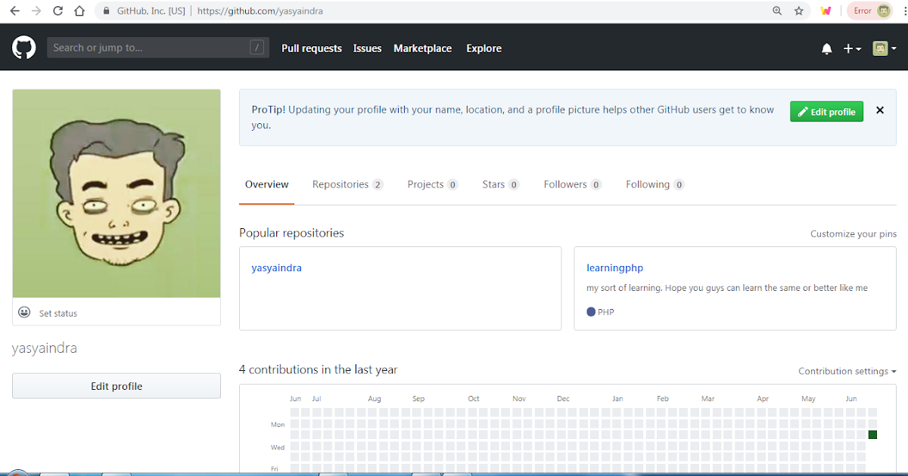Open the plus create-new dropdown
This screenshot has width=908, height=476.
point(851,48)
